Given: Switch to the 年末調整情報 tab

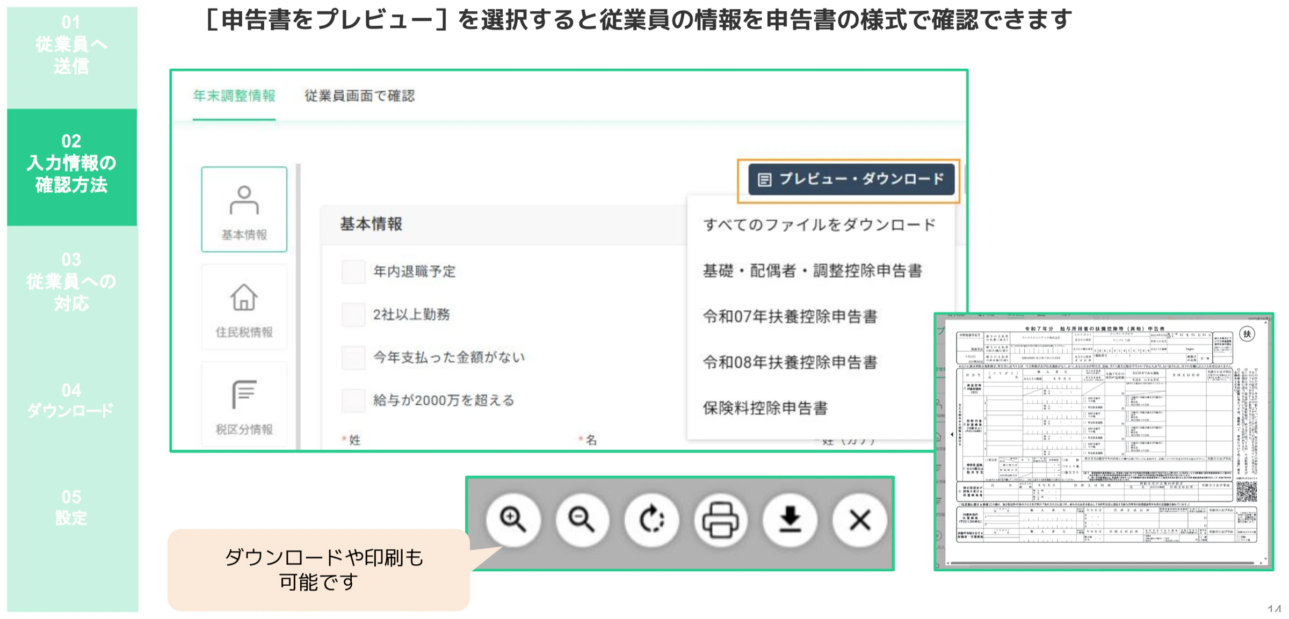Looking at the screenshot, I should [x=234, y=96].
